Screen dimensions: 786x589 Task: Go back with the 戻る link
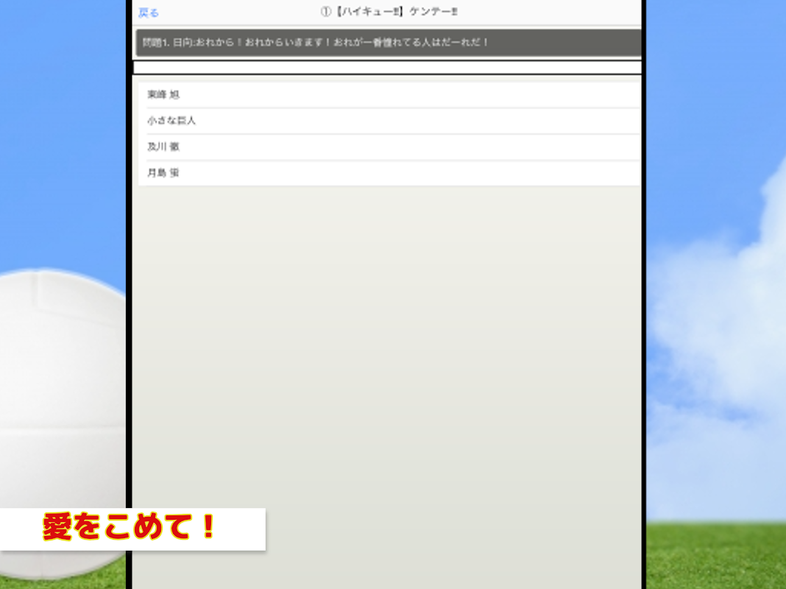click(149, 13)
